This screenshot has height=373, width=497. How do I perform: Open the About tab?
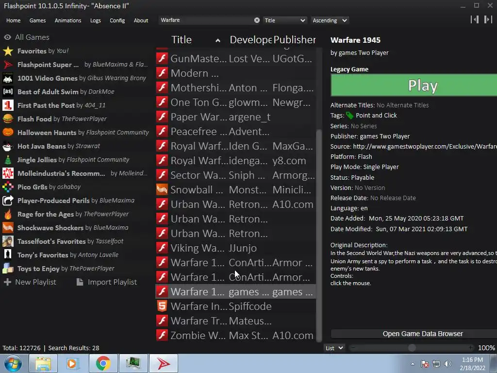tap(141, 20)
